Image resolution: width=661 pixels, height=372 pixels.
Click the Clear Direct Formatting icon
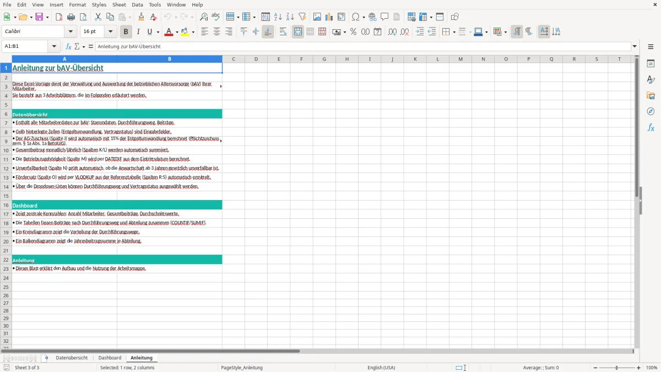[153, 17]
